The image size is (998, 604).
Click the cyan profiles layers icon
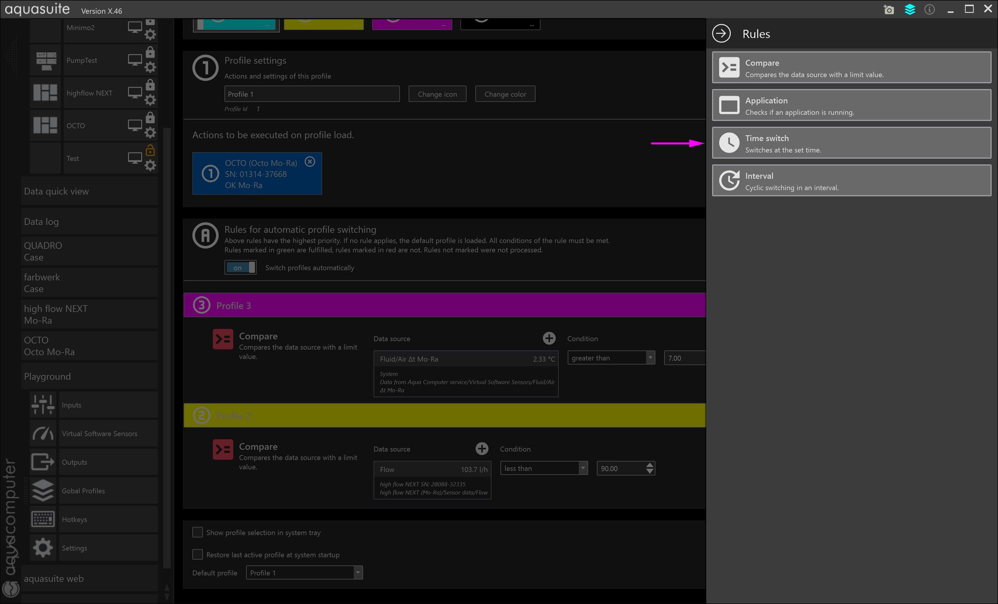click(x=910, y=9)
